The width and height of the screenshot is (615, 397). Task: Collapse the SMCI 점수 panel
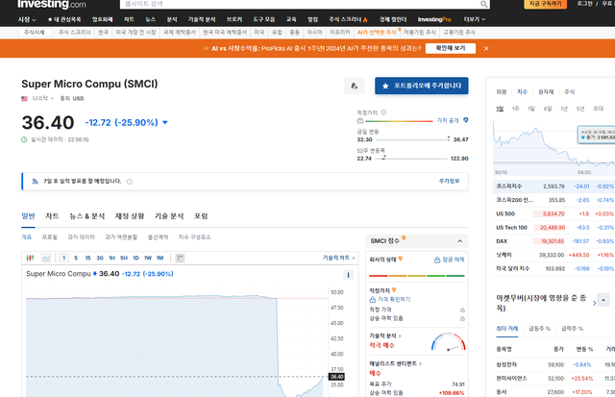coord(459,239)
